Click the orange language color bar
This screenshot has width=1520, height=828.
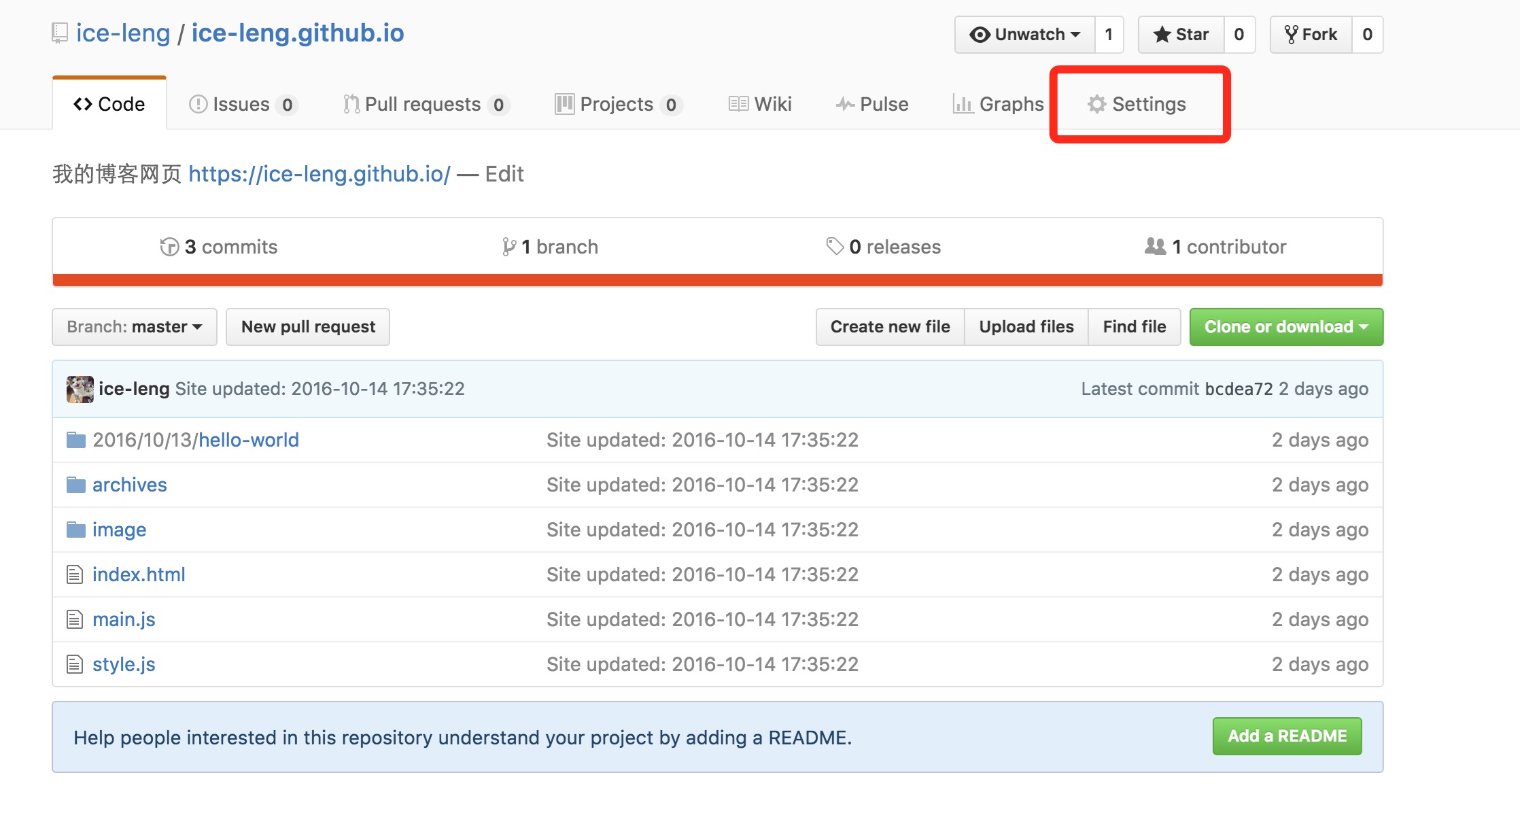click(x=717, y=280)
